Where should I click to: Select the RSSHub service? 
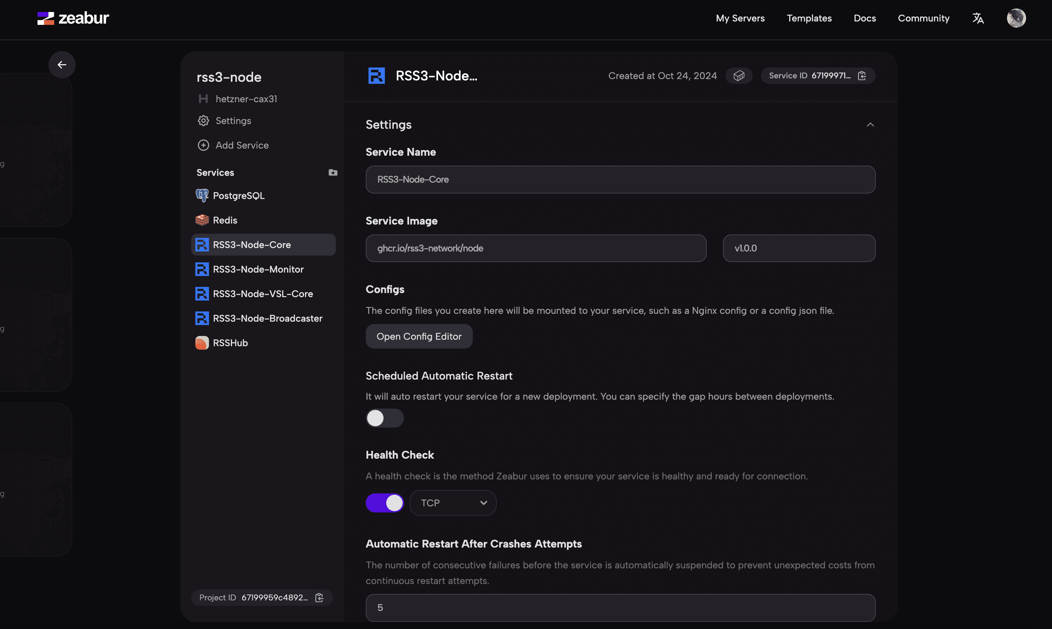click(x=263, y=343)
